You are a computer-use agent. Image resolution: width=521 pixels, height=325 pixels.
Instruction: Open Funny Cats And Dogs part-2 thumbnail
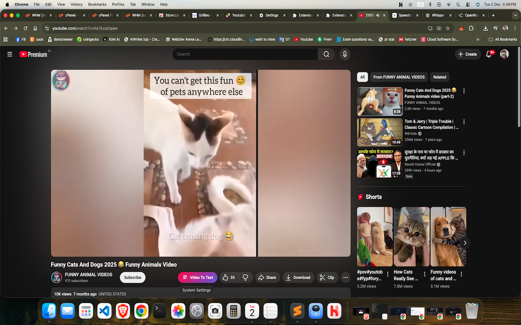379,102
